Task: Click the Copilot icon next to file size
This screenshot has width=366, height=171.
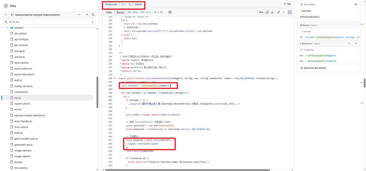Action: coord(170,12)
